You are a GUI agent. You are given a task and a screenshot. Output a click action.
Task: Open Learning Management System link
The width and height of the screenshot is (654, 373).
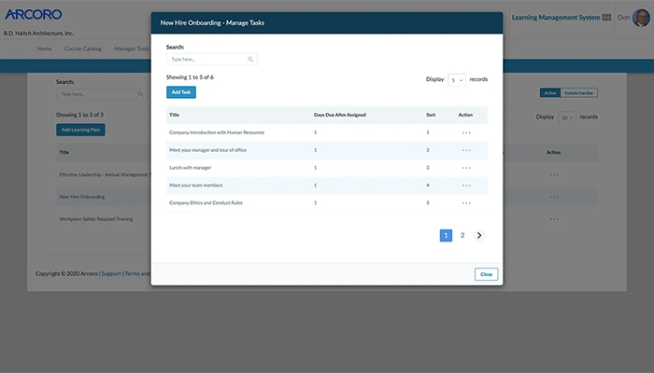tap(556, 18)
